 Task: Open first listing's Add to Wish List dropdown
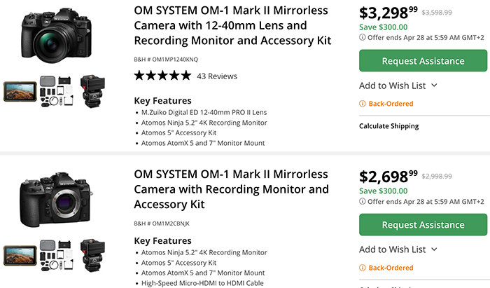point(398,85)
